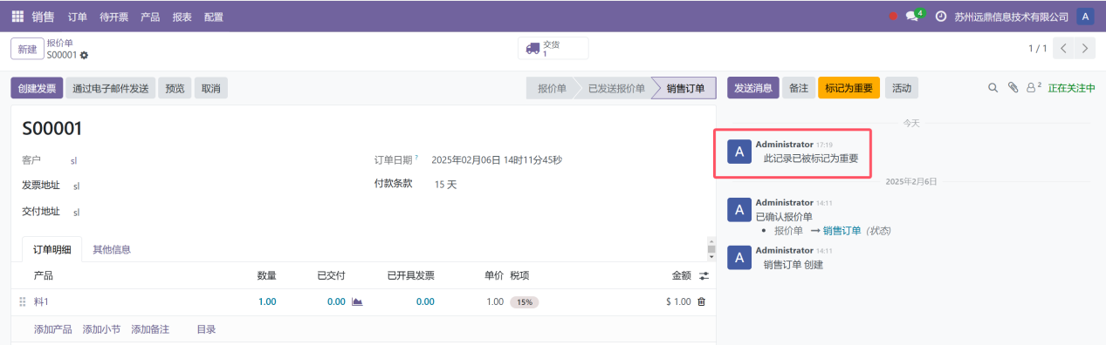Click the 发送消息 button
Screen dimensions: 1106x345
(x=753, y=88)
